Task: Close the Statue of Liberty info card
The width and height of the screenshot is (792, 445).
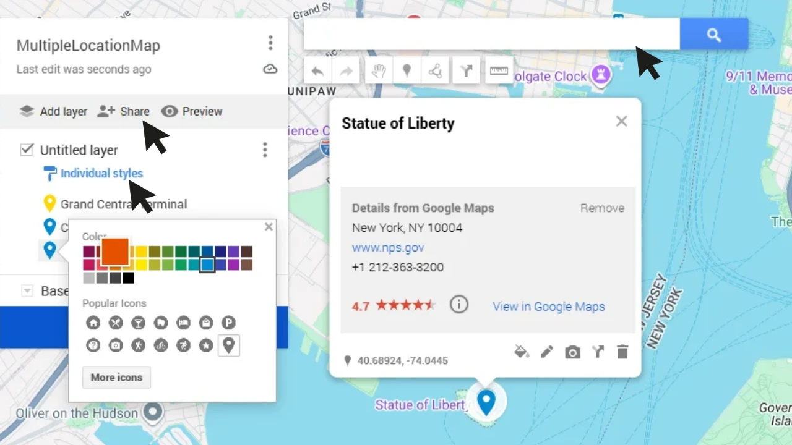Action: (621, 121)
